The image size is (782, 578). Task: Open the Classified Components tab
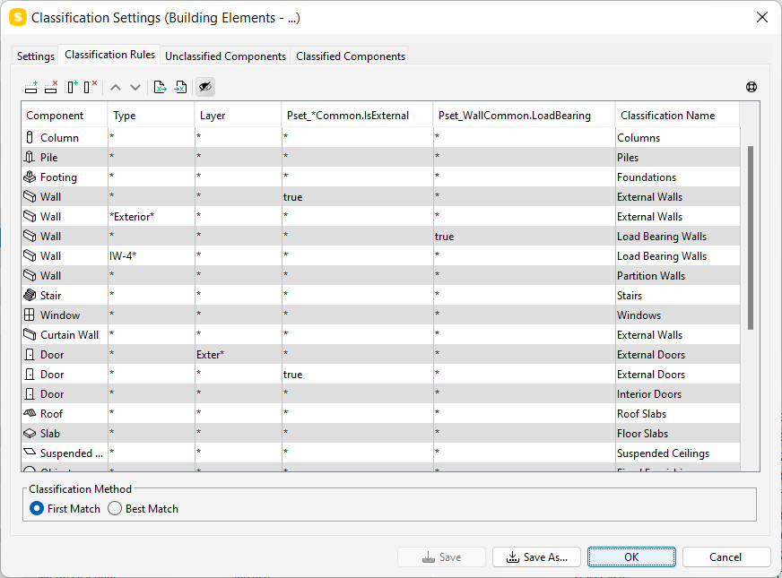350,56
